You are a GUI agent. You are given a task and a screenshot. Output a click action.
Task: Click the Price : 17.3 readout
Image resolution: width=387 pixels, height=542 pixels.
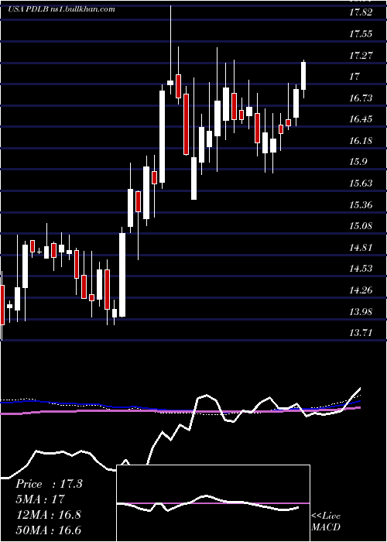tap(49, 484)
